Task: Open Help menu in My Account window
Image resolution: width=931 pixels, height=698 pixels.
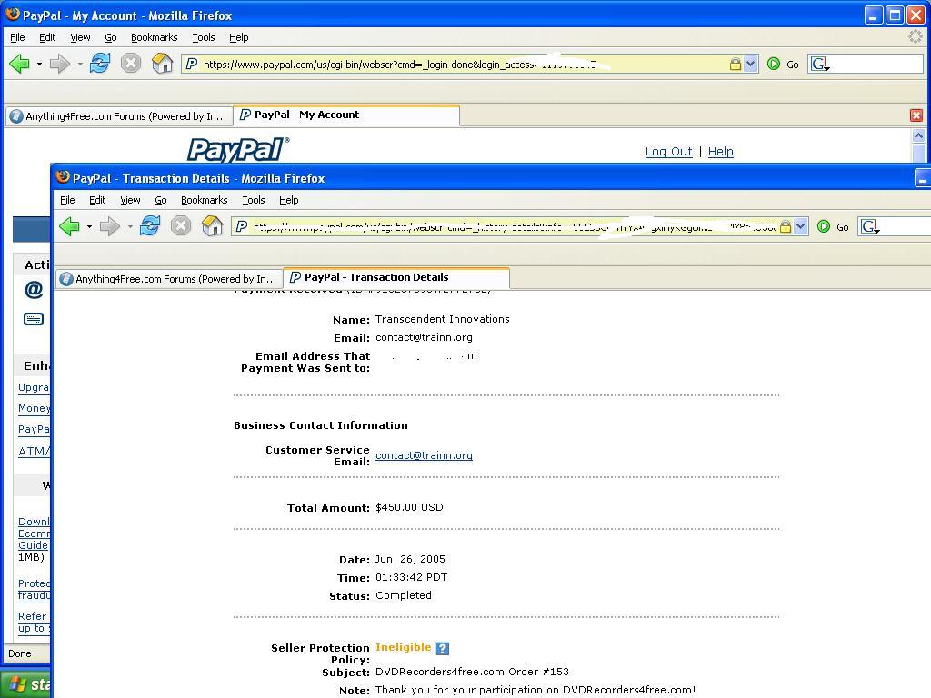Action: 239,37
